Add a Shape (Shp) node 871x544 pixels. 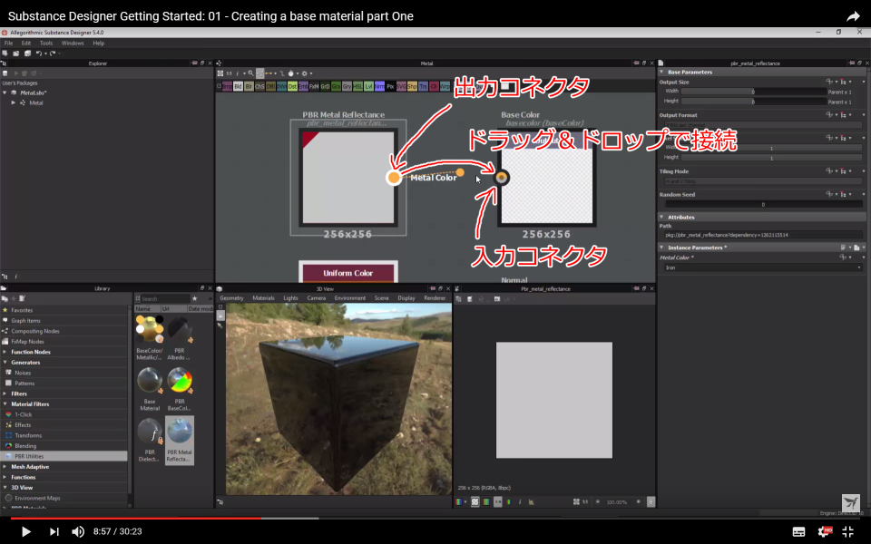[412, 87]
